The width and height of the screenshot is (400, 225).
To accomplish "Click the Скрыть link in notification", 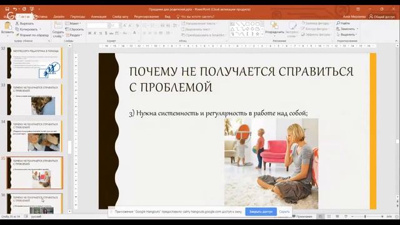I will point(284,211).
